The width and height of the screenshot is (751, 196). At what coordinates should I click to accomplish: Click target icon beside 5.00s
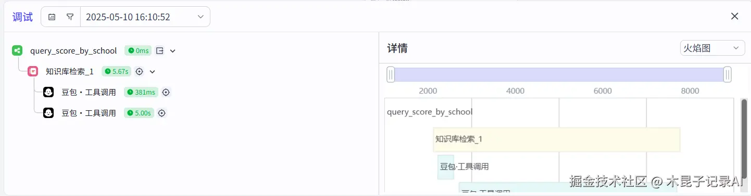tap(162, 113)
